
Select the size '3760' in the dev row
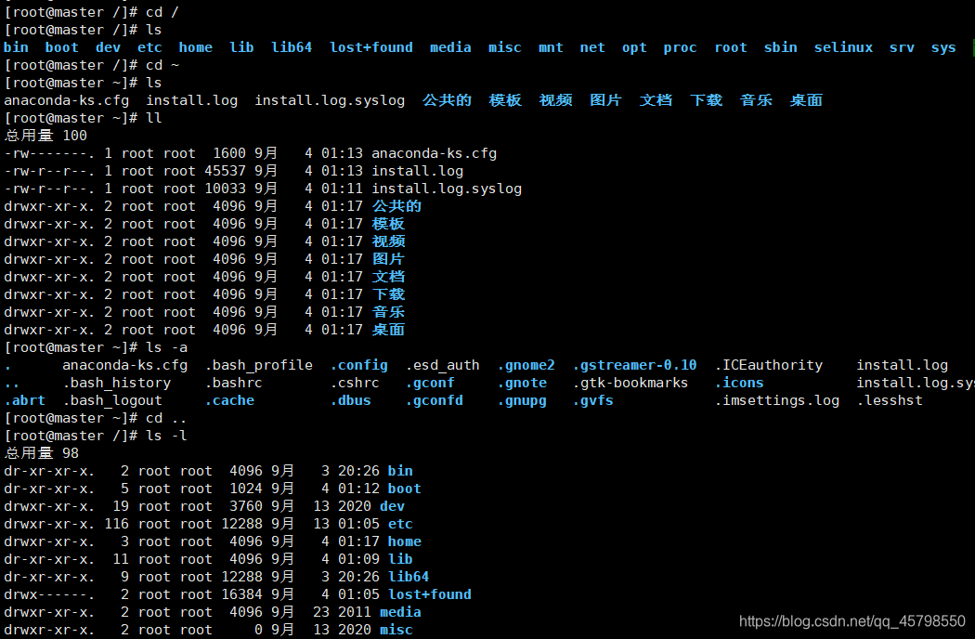point(246,506)
